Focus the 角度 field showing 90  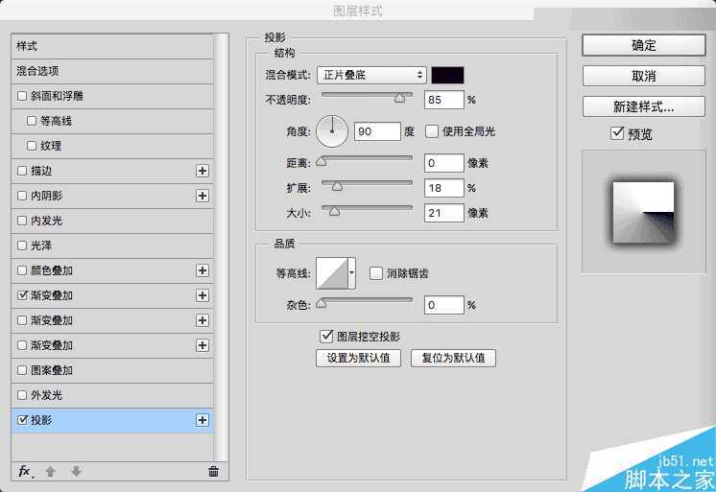click(377, 131)
